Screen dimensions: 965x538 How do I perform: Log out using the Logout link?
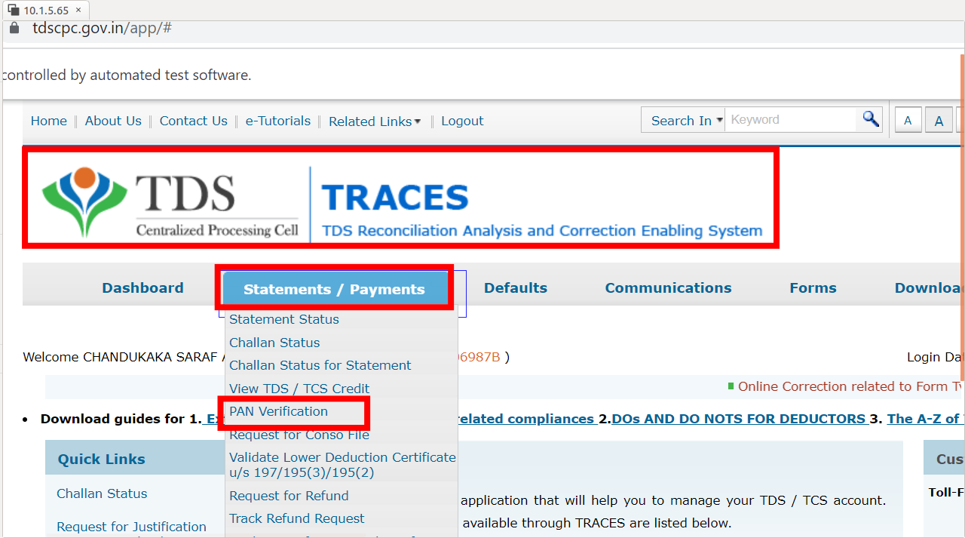(x=462, y=121)
